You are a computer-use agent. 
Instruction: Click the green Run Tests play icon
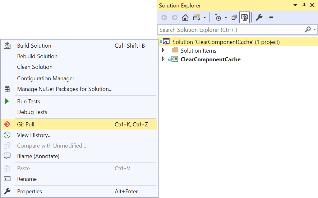(7, 101)
